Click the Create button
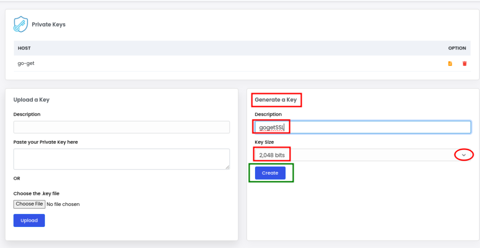480x248 pixels. click(270, 173)
